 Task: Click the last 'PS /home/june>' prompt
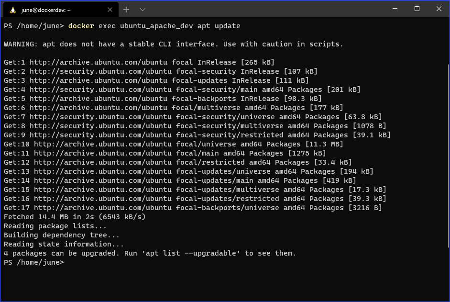point(34,262)
